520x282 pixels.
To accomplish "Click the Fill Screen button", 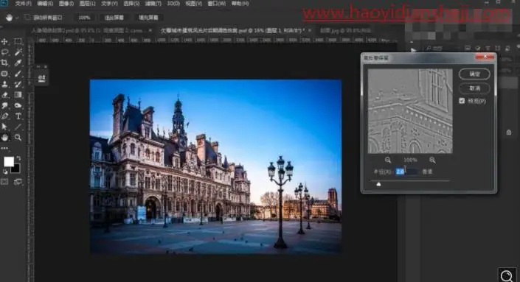I will tap(148, 18).
